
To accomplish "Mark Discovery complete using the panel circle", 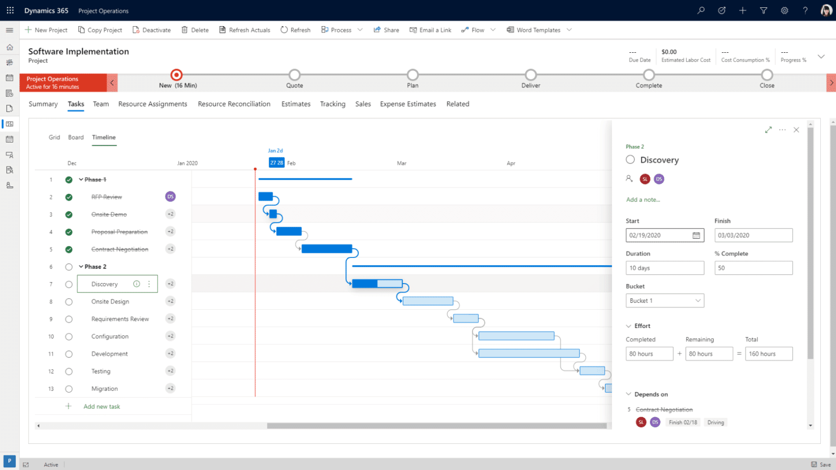I will (630, 159).
